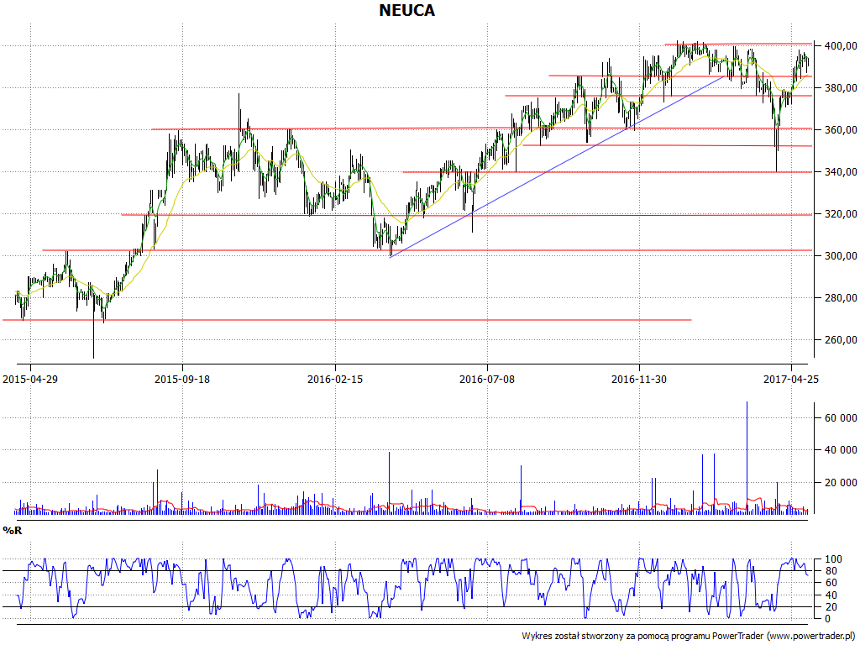Select the 400,00 price axis label
Screen dimensions: 860x645
coord(841,46)
